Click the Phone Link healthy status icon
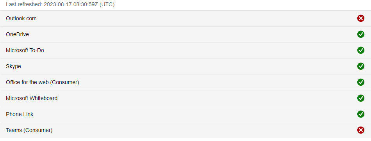This screenshot has height=141, width=371. [360, 114]
